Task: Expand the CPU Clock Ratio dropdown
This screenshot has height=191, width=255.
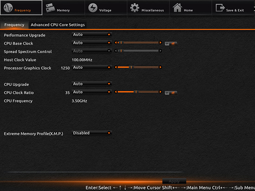Action: [x=92, y=92]
